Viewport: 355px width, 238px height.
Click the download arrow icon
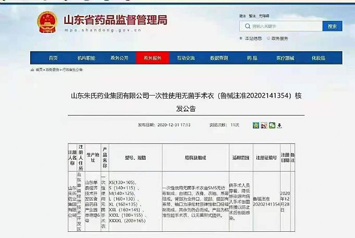279,126
